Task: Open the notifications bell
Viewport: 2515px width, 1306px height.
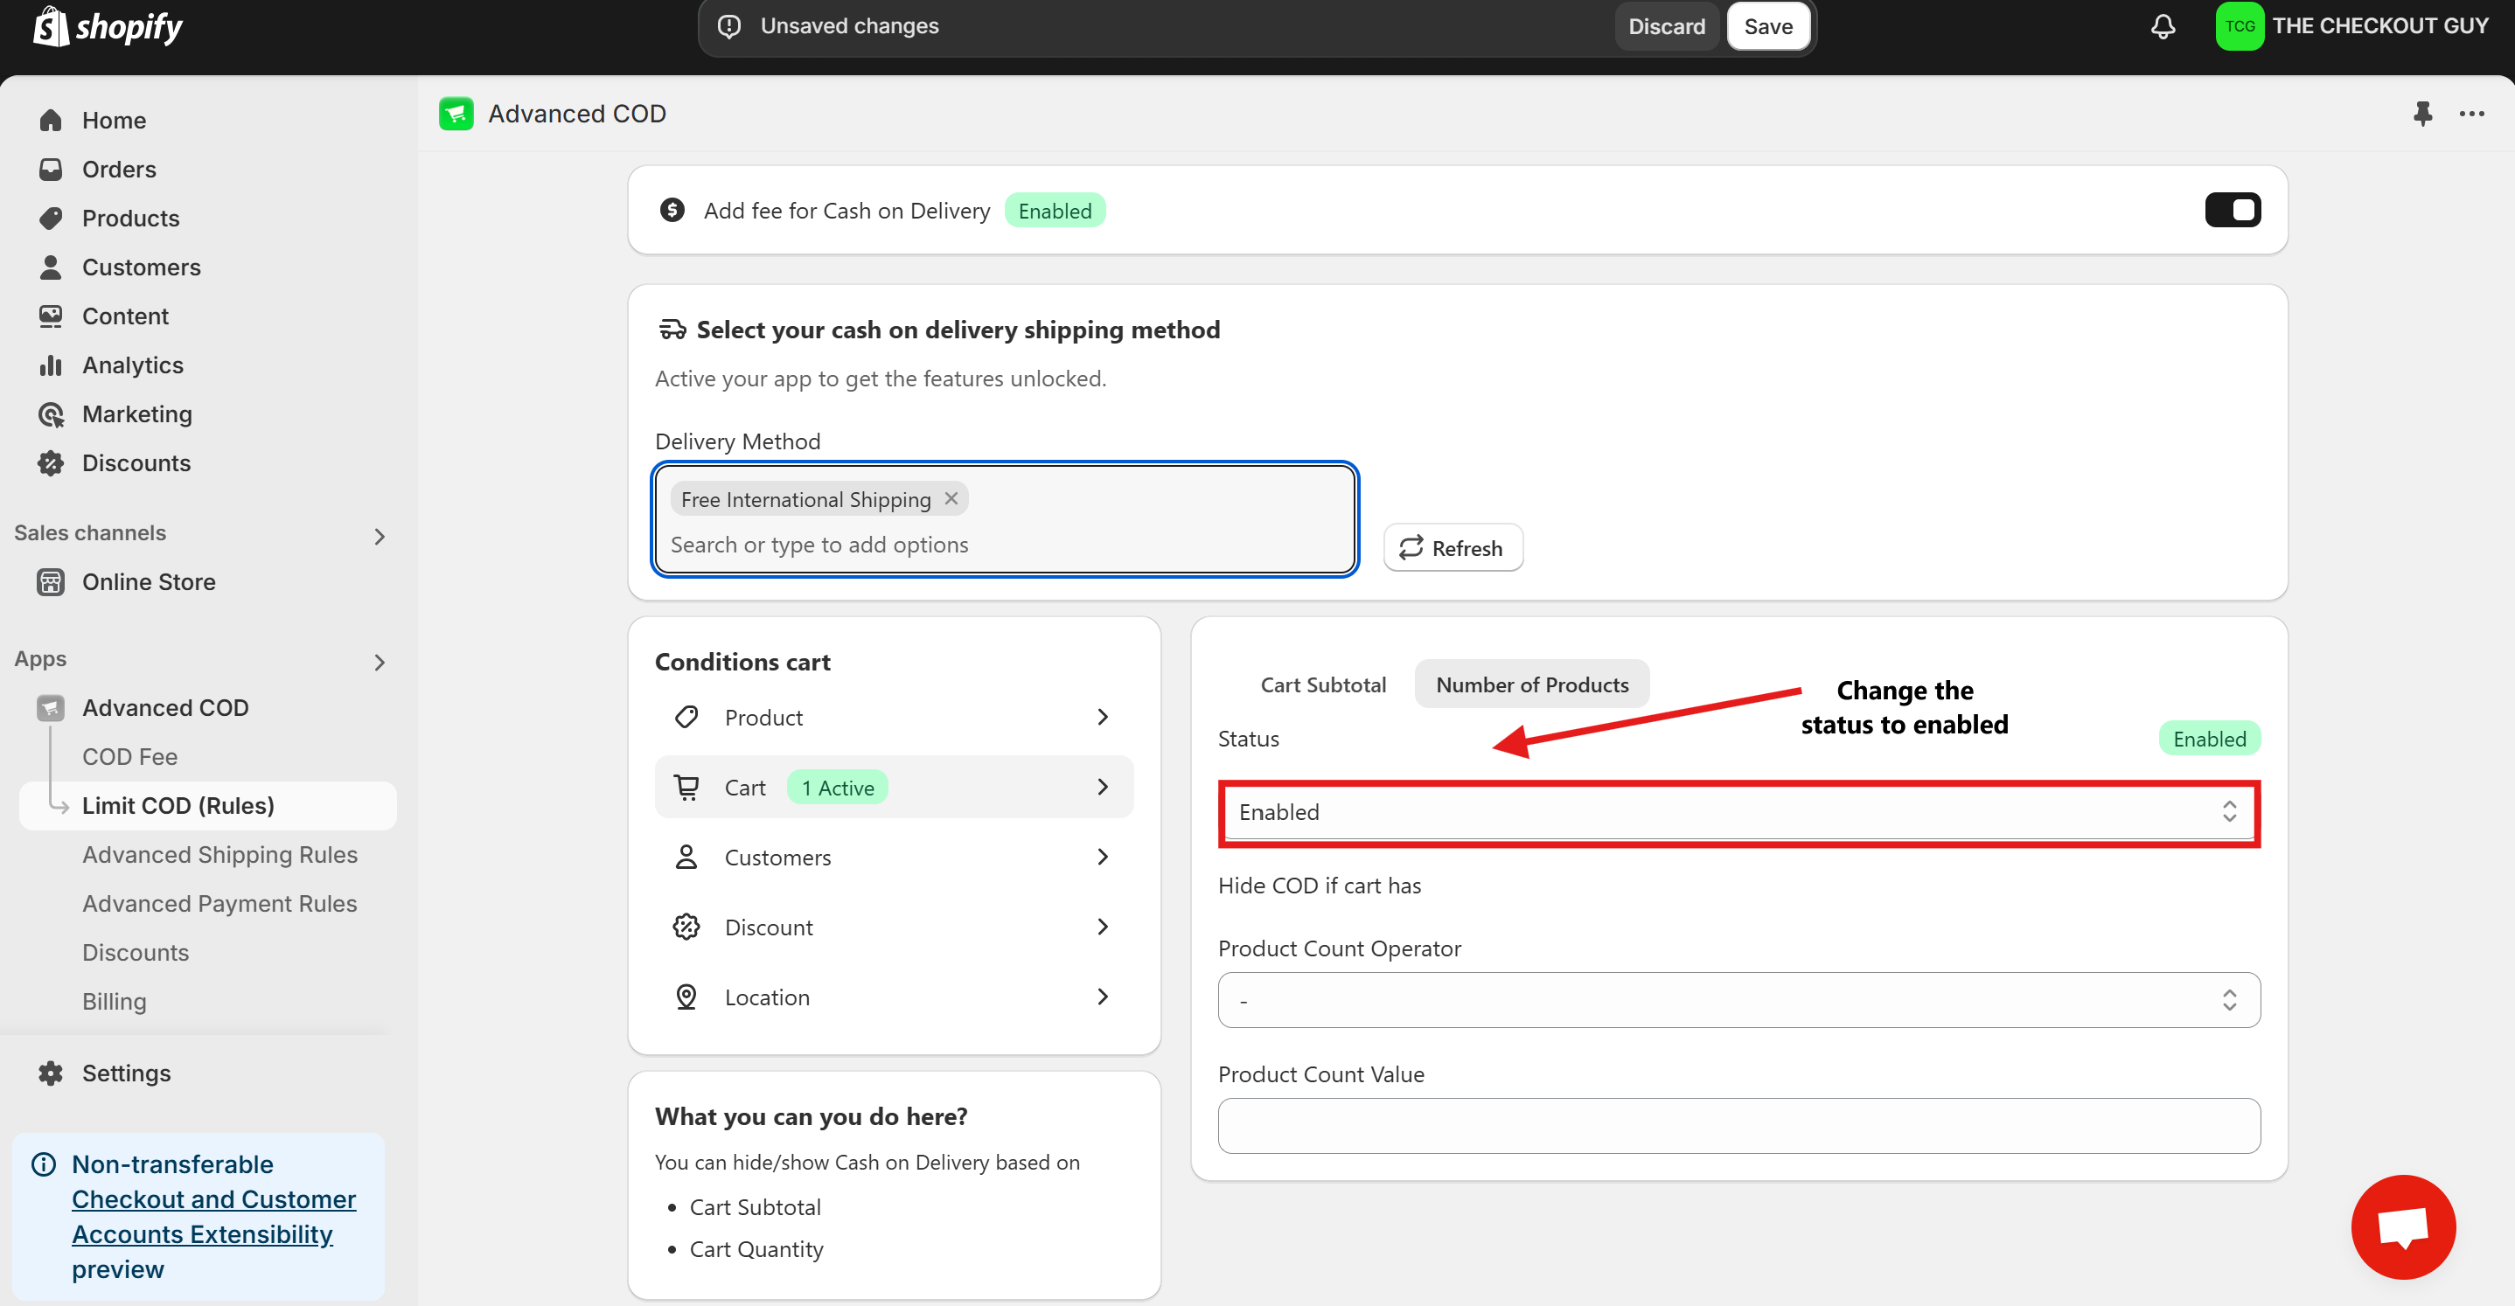Action: pos(2163,26)
